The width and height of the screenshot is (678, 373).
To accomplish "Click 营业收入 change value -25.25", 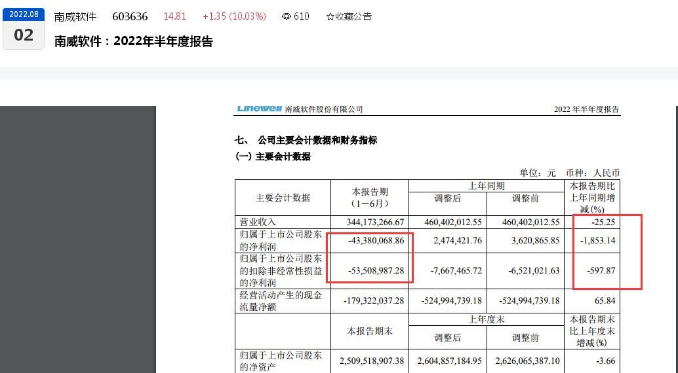I will (x=604, y=222).
